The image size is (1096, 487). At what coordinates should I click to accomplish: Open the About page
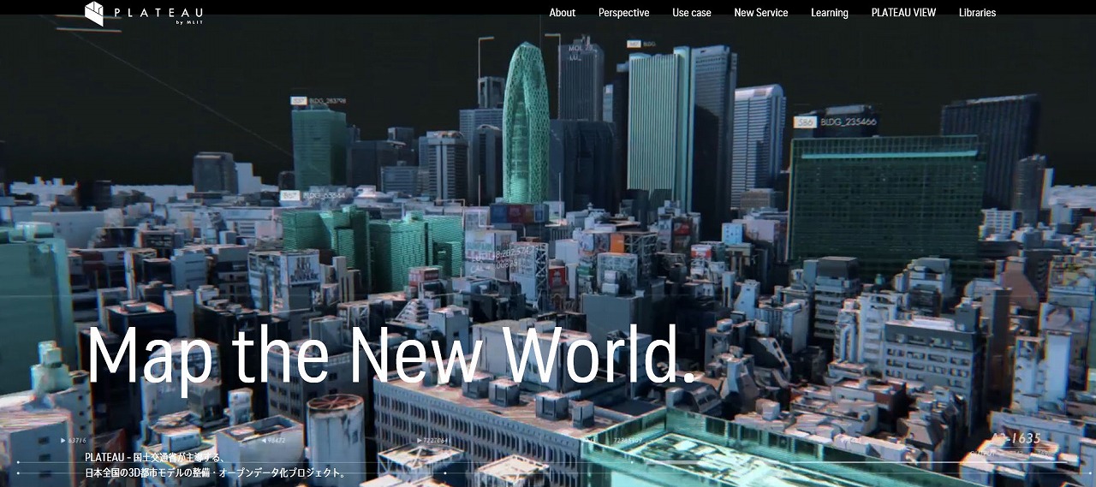563,13
